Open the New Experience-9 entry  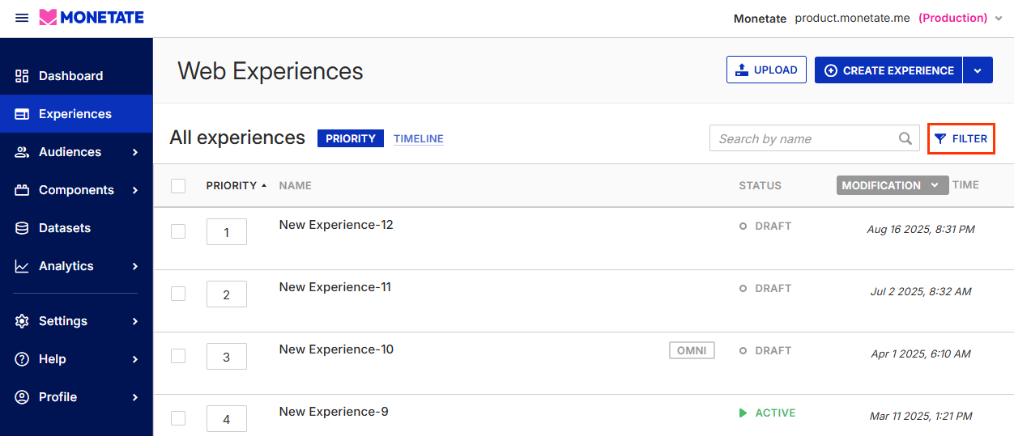(x=334, y=412)
